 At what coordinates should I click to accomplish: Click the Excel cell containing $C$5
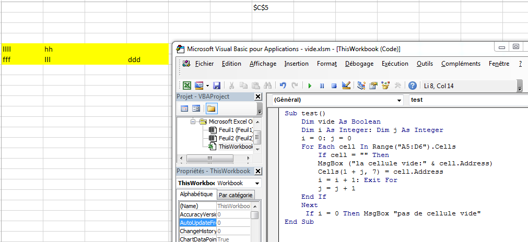(x=273, y=7)
